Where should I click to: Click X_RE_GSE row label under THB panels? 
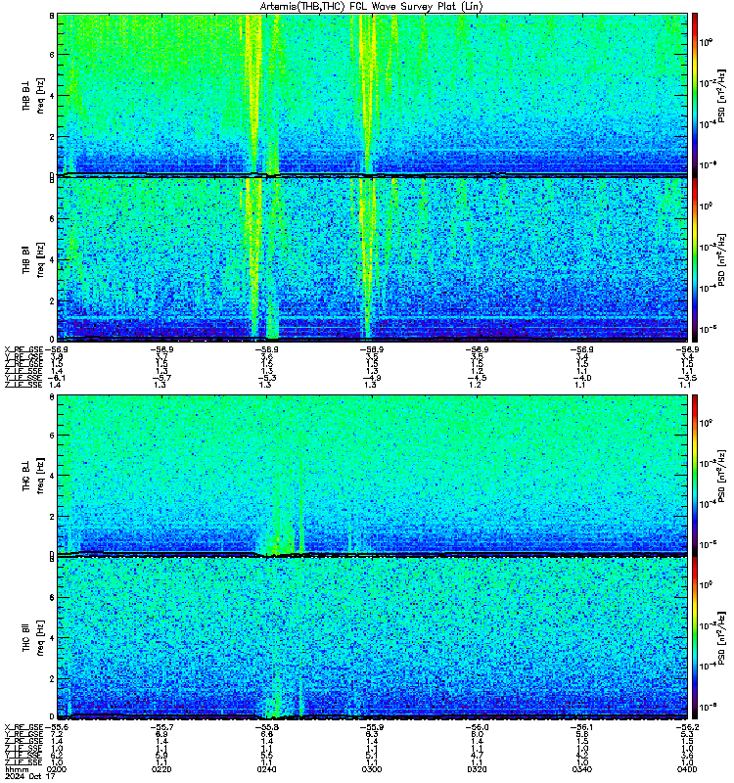(23, 349)
